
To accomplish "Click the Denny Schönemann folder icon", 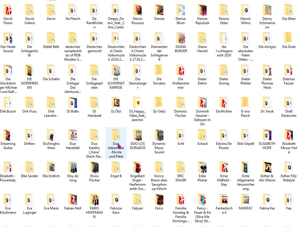I will tap(267, 10).
